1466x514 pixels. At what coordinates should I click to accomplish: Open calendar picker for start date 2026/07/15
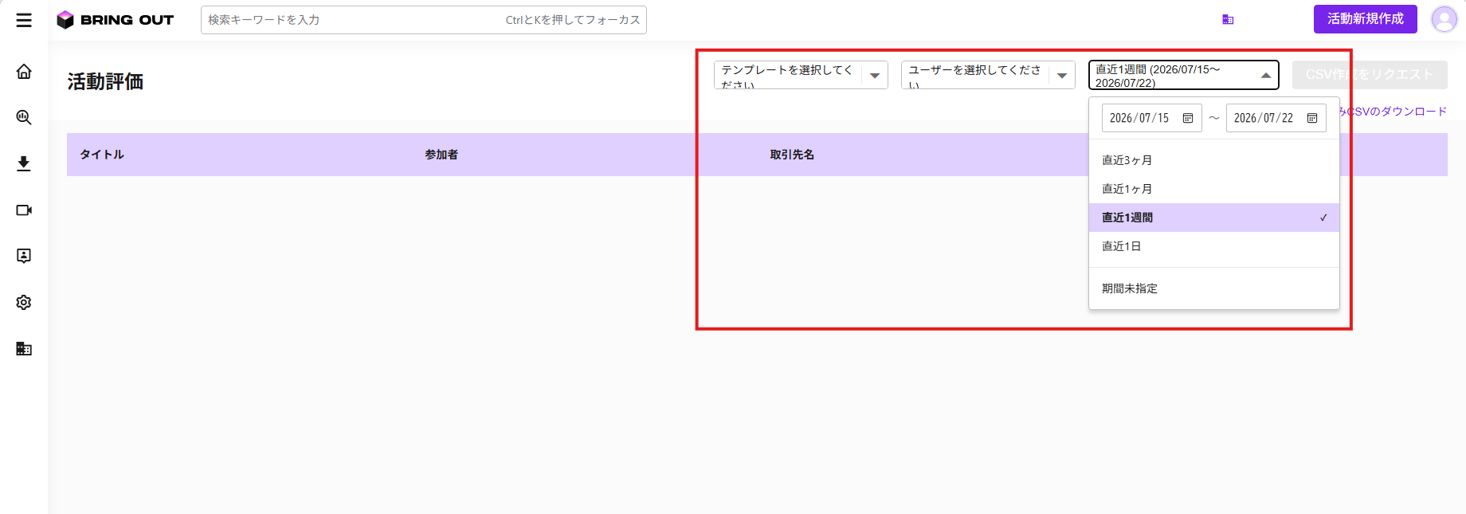click(x=1188, y=118)
